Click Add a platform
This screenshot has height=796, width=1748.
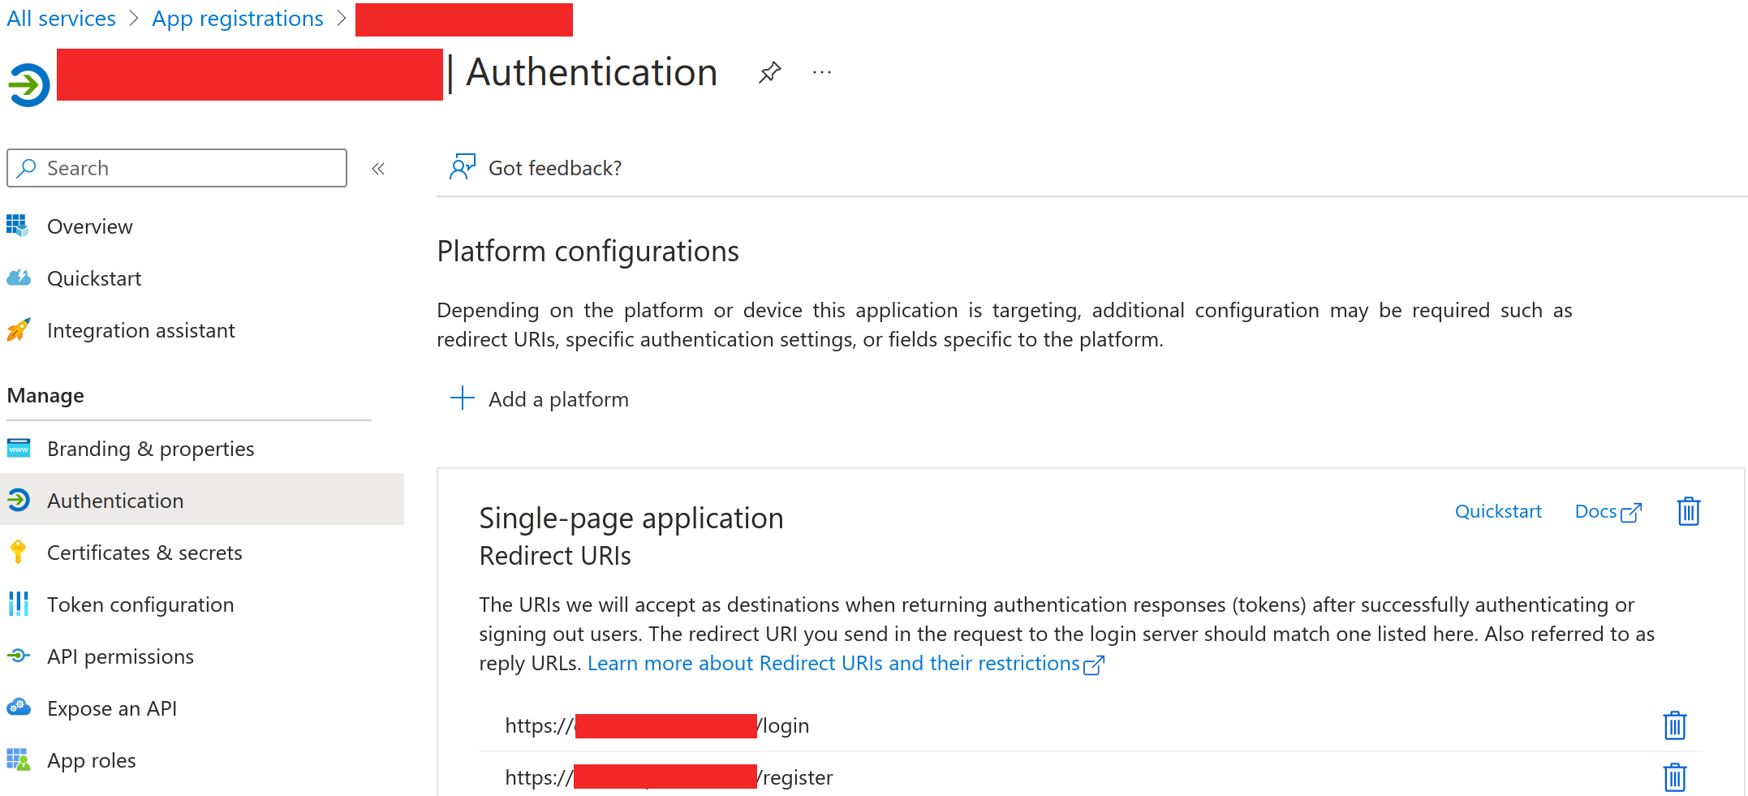pos(540,398)
